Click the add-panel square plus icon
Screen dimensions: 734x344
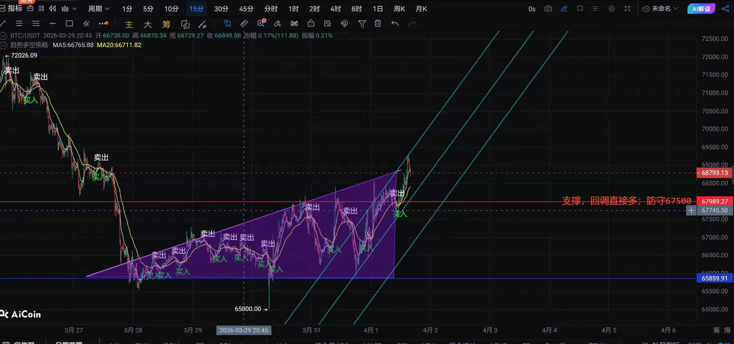click(x=580, y=8)
